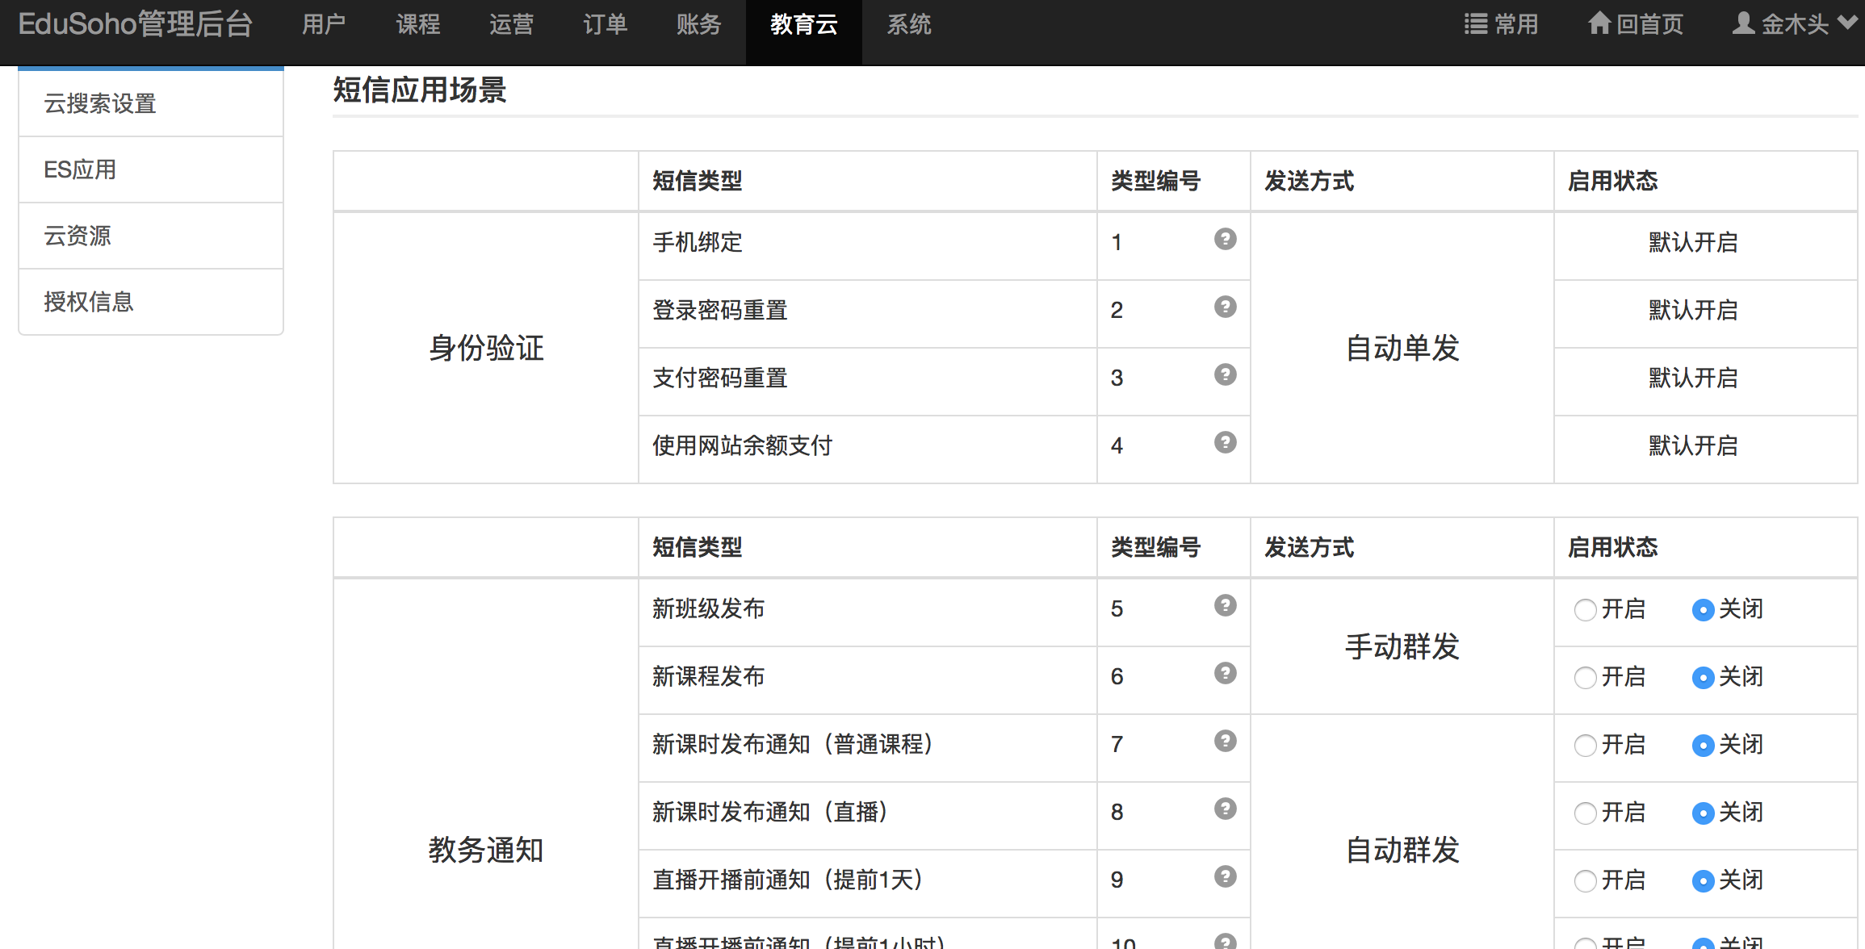Screen dimensions: 1865x949
Task: Click help icon beside type number 2
Action: pos(1225,307)
